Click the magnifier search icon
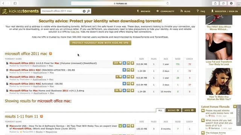This screenshot has height=135, width=241. click(x=88, y=11)
